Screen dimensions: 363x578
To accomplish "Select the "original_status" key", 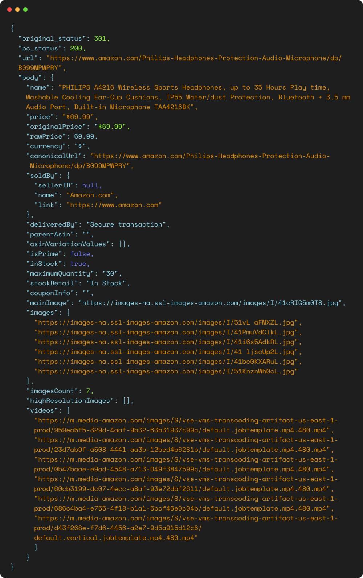I will coord(52,38).
